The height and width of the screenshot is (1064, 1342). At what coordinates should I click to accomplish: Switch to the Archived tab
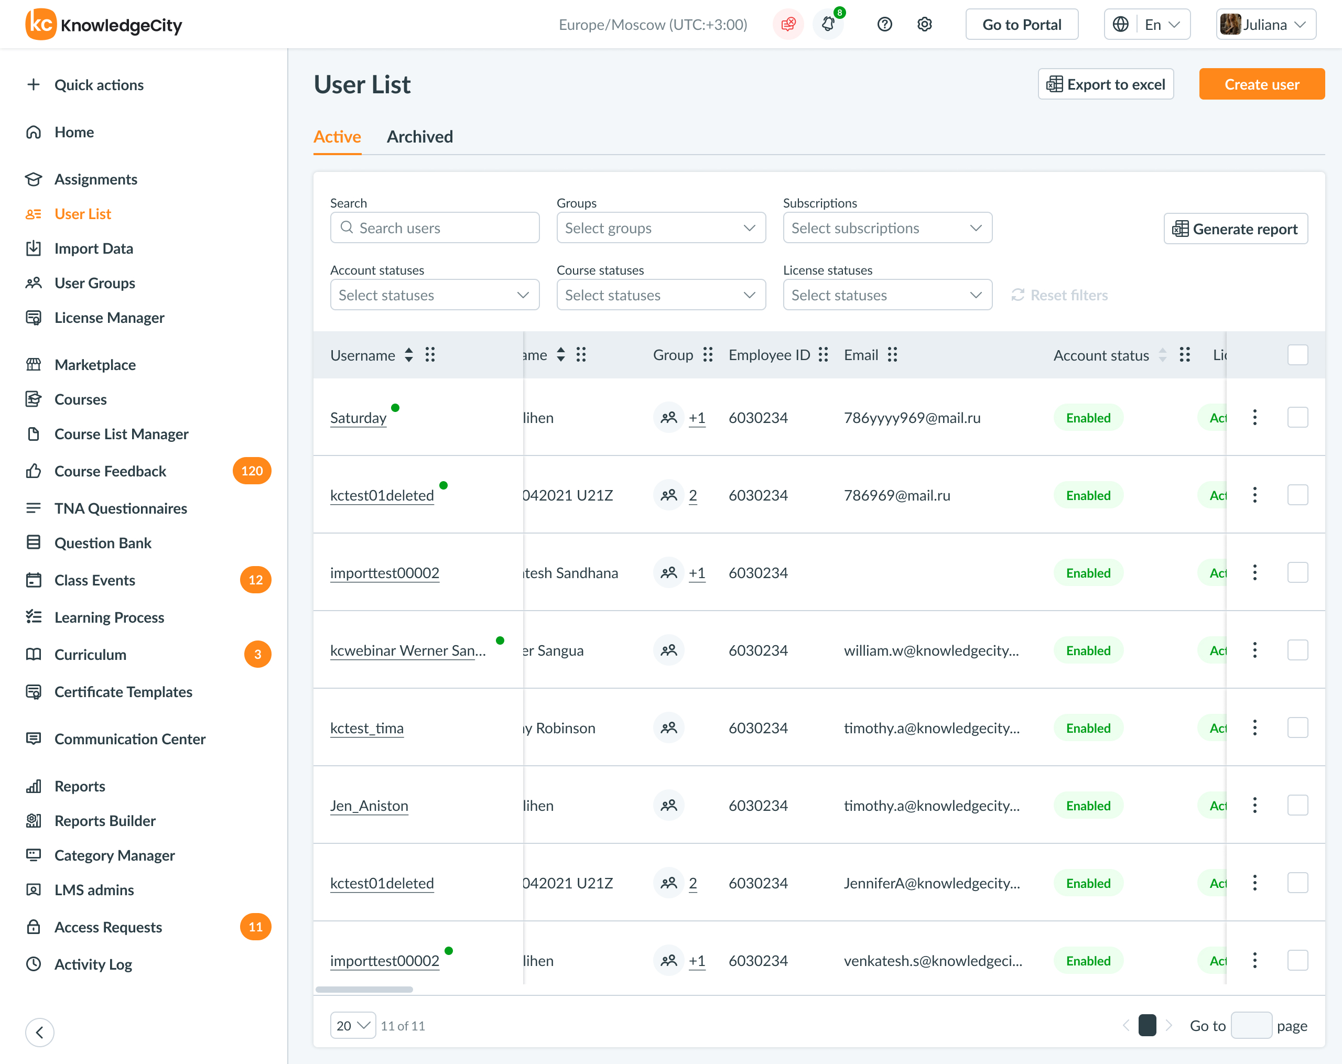(x=420, y=136)
